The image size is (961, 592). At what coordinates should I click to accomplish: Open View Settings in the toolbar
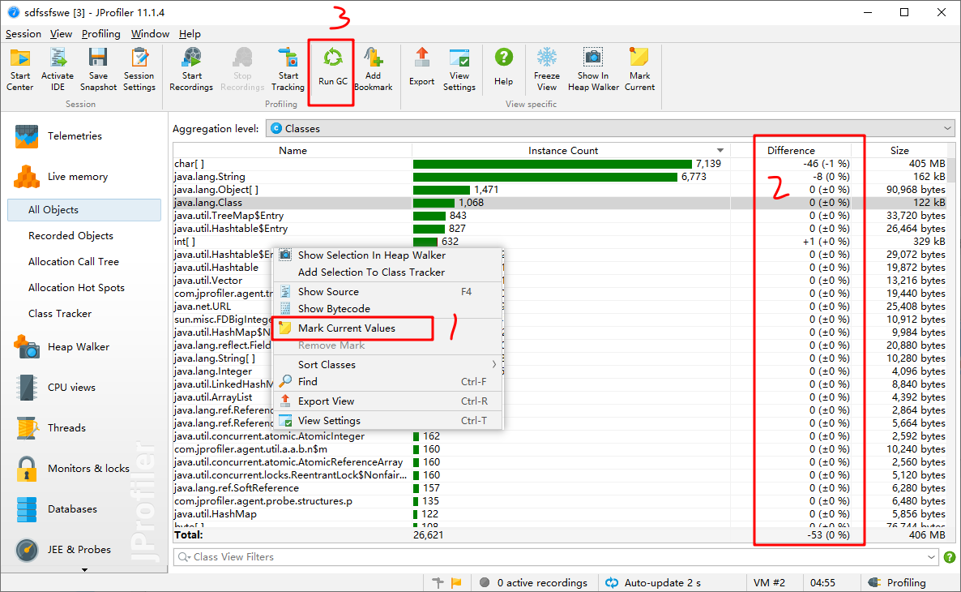(x=459, y=69)
